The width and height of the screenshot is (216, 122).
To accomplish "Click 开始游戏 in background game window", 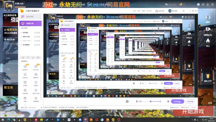I will (193, 111).
